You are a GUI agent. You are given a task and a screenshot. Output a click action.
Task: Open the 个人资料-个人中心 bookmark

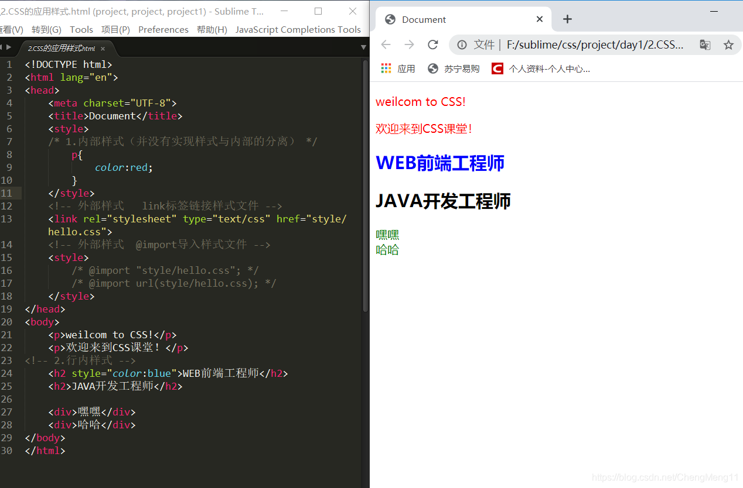[541, 68]
